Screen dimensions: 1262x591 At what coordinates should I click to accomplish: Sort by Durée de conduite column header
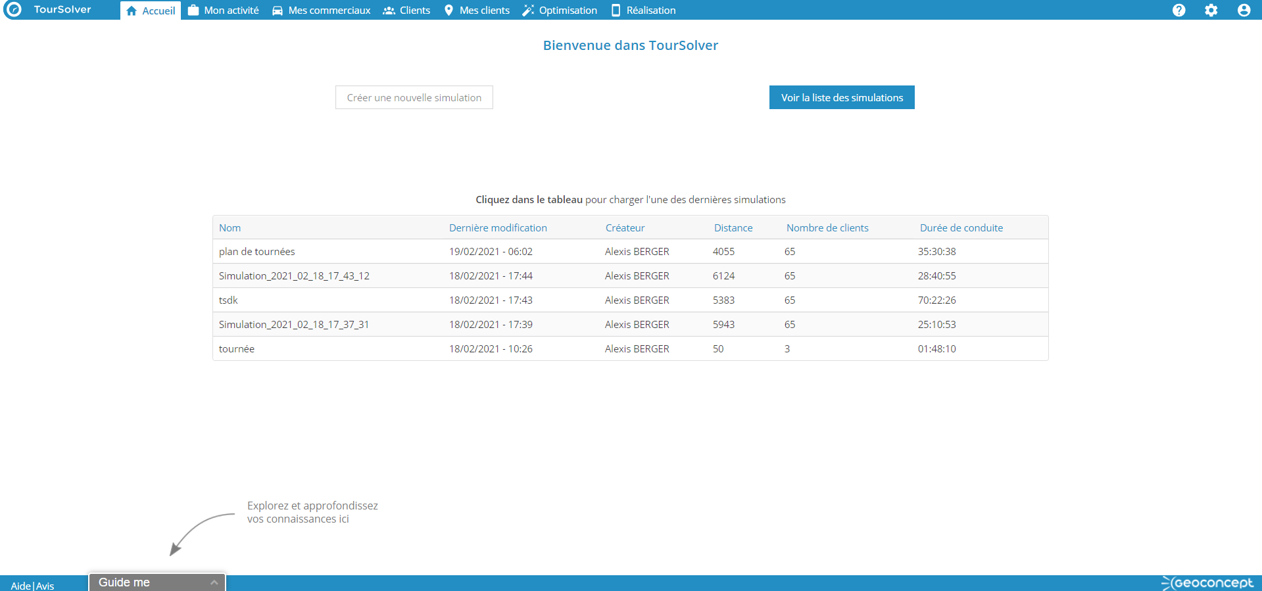click(961, 227)
